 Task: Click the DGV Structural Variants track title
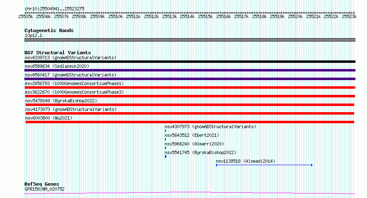point(58,53)
